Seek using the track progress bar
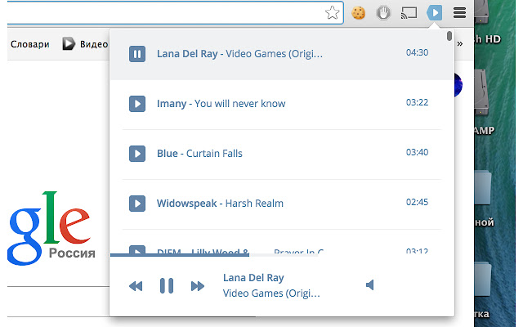 point(214,255)
